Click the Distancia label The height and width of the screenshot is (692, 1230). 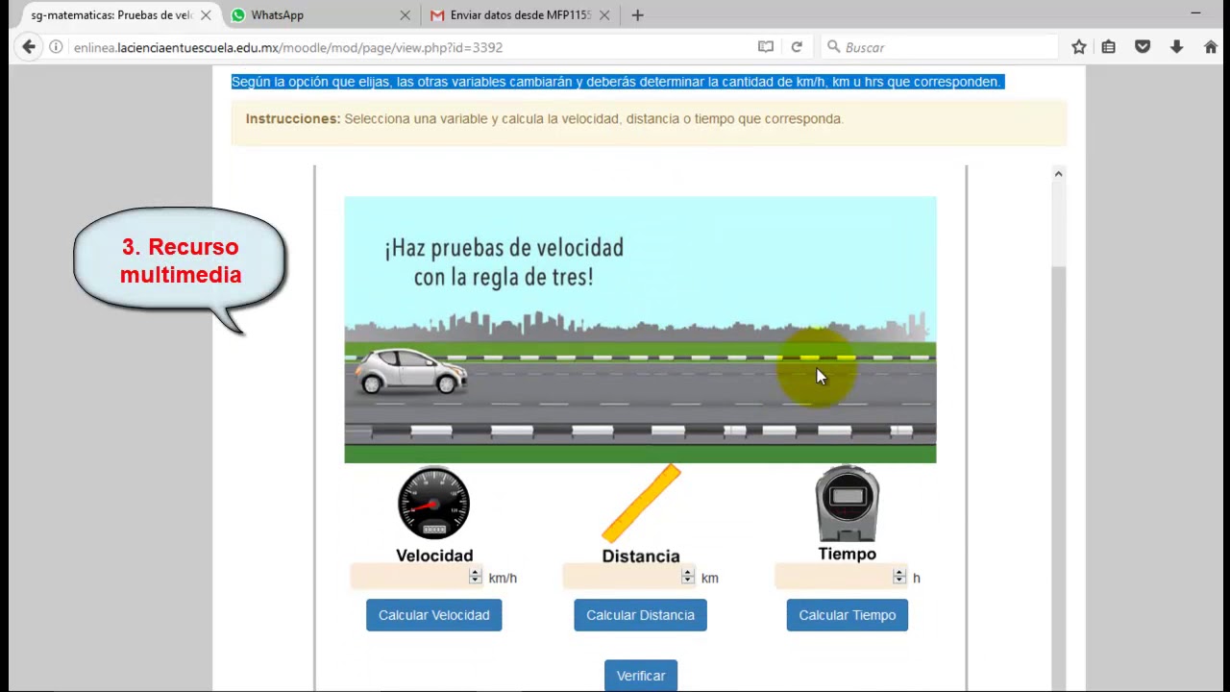[x=641, y=556]
